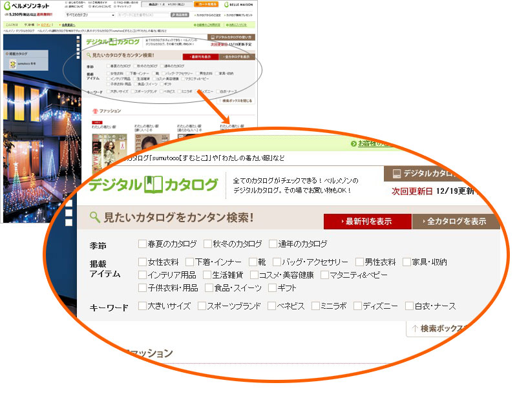This screenshot has width=517, height=396.
Task: Click the red ファッション section icon on the small page
Action: [x=95, y=111]
